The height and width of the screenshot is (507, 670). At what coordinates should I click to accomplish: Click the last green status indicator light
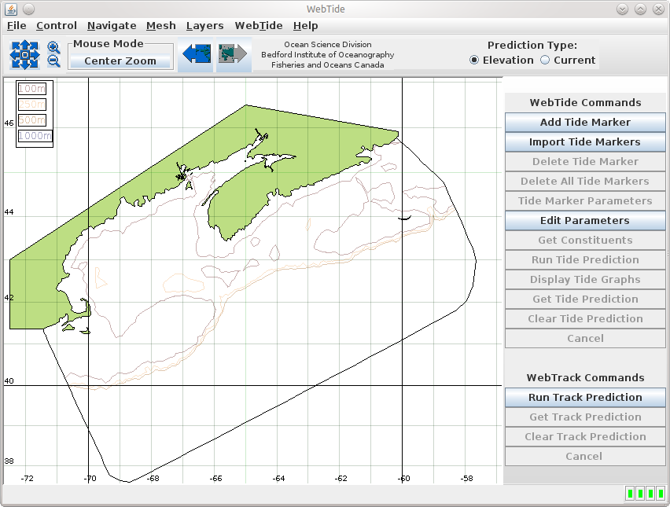[661, 494]
